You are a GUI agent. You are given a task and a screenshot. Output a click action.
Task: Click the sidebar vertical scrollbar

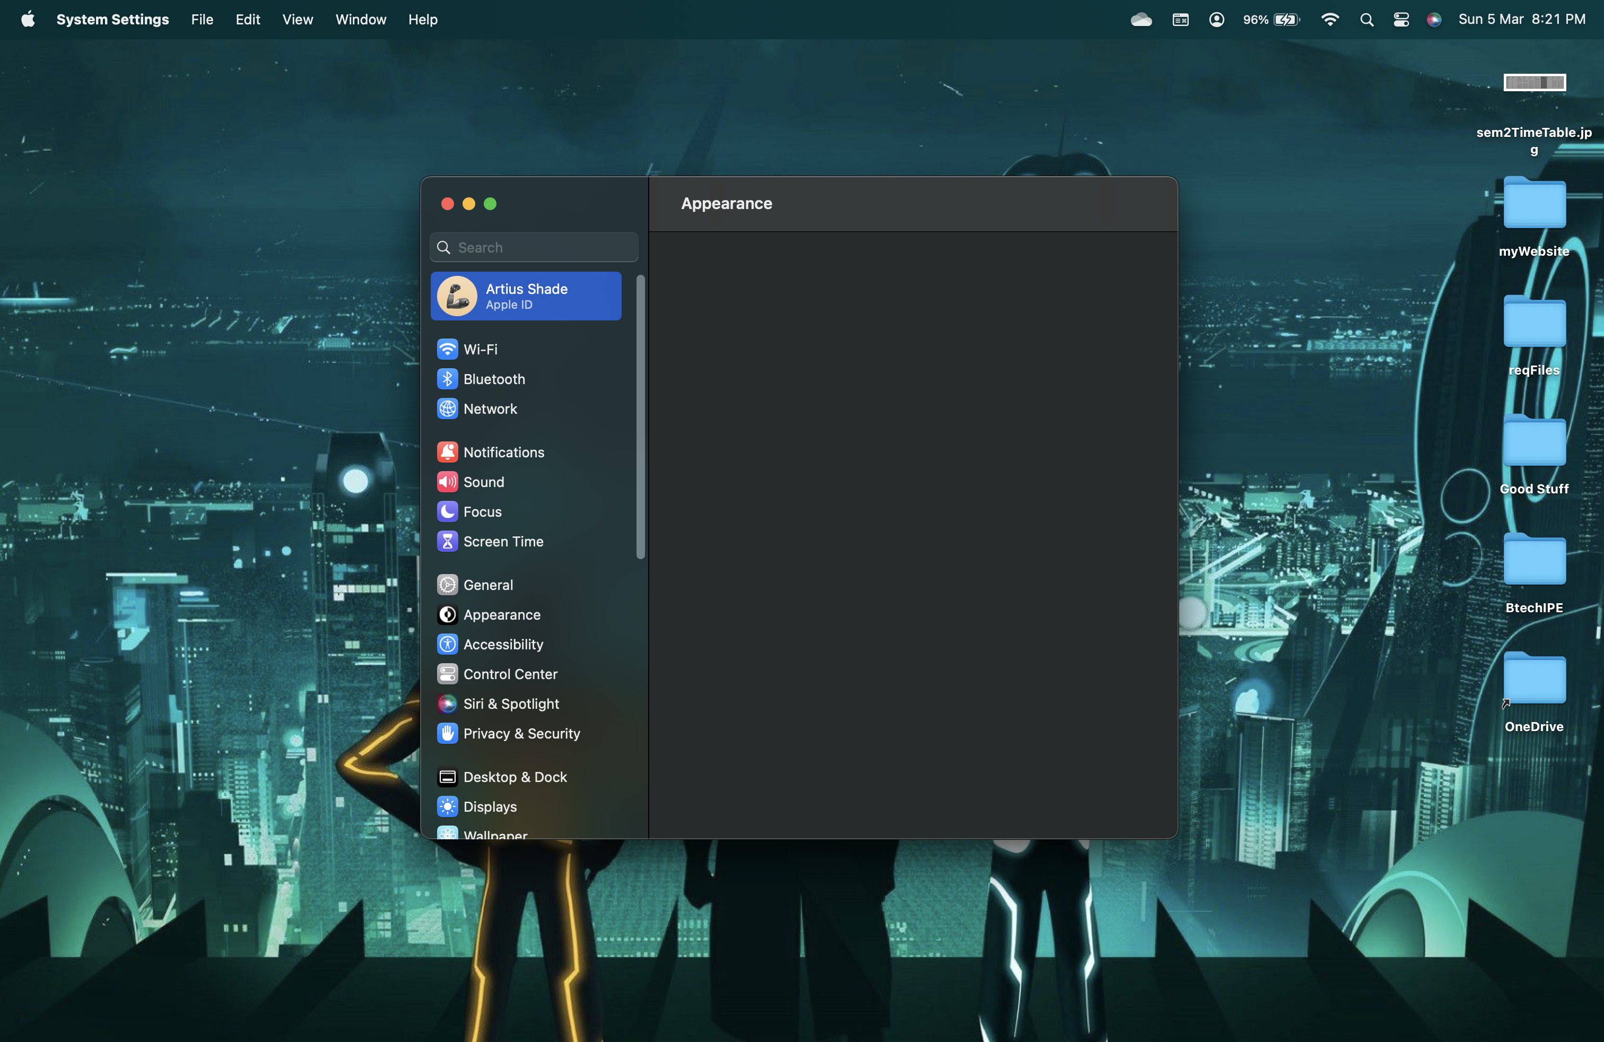click(x=640, y=416)
